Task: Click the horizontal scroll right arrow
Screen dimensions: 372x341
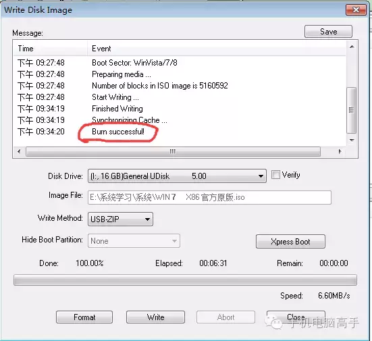Action: [340, 151]
